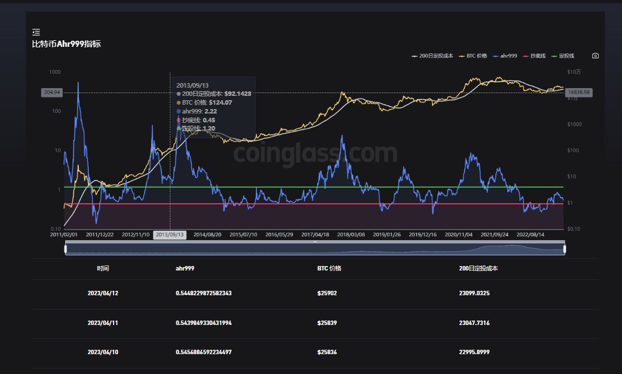Toggle the 抄底线 legend series

534,56
